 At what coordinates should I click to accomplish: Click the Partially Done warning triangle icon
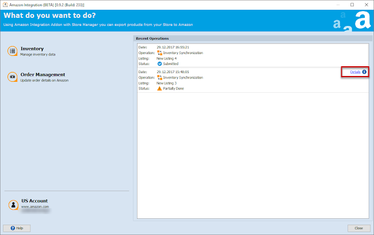[159, 88]
